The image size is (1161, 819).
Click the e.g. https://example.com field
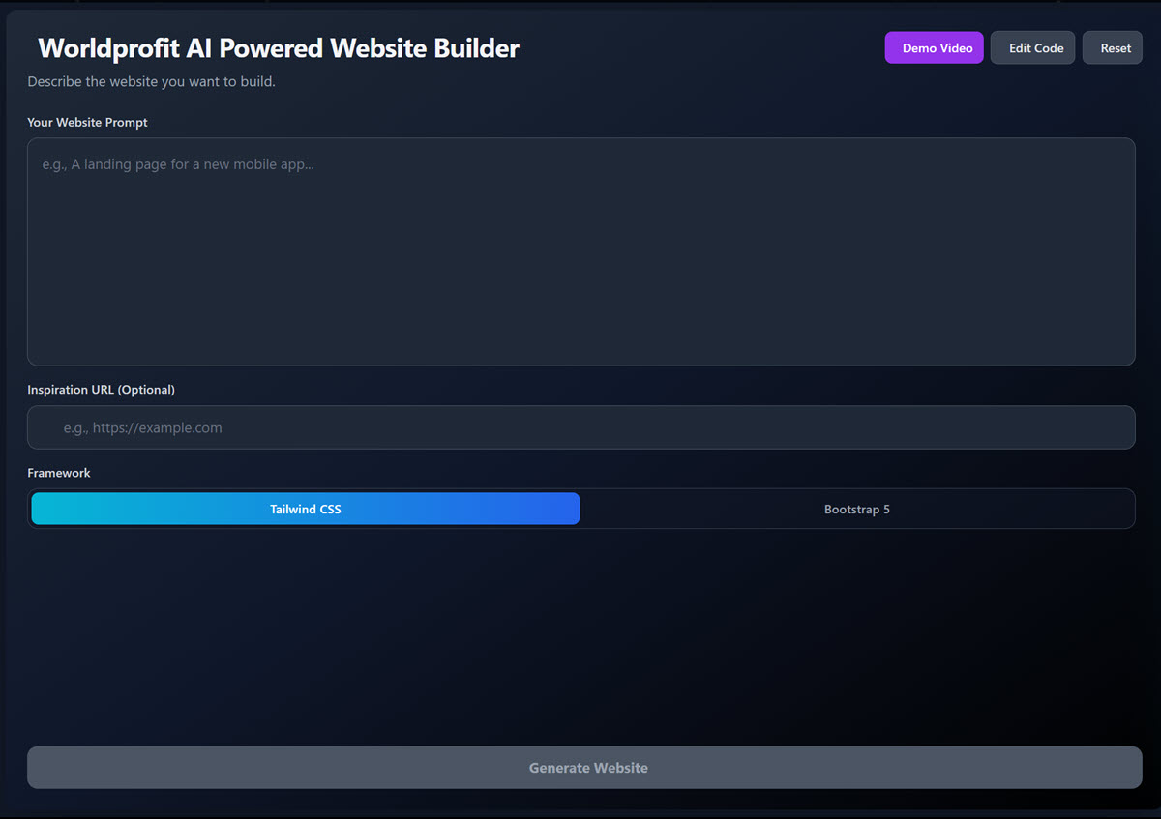[580, 426]
